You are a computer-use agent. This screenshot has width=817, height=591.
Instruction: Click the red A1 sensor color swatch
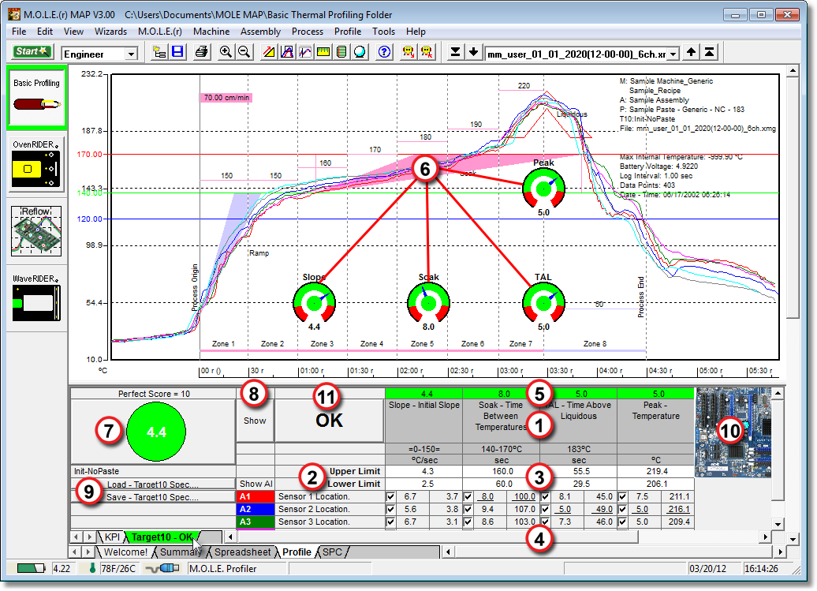point(256,496)
